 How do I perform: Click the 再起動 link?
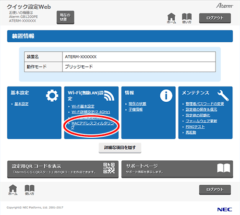pyautogui.click(x=191, y=132)
